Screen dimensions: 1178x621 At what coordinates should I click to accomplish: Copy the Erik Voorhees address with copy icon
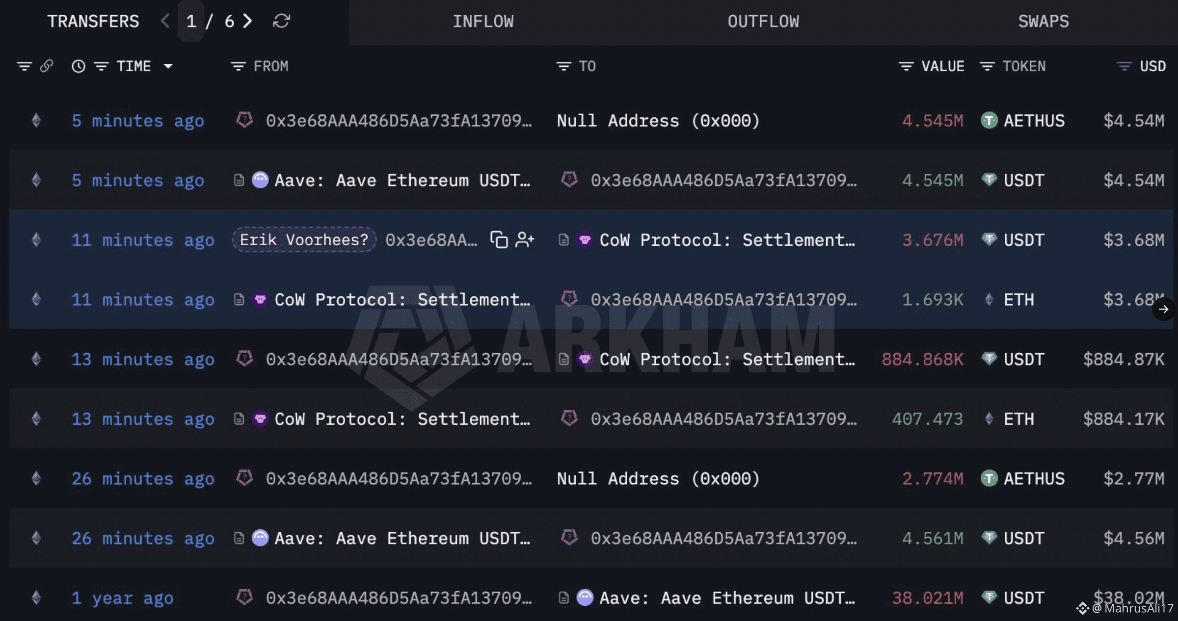498,240
